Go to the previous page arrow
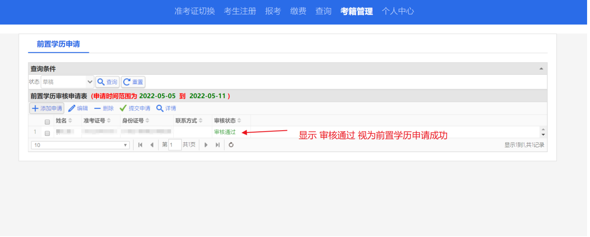 152,145
